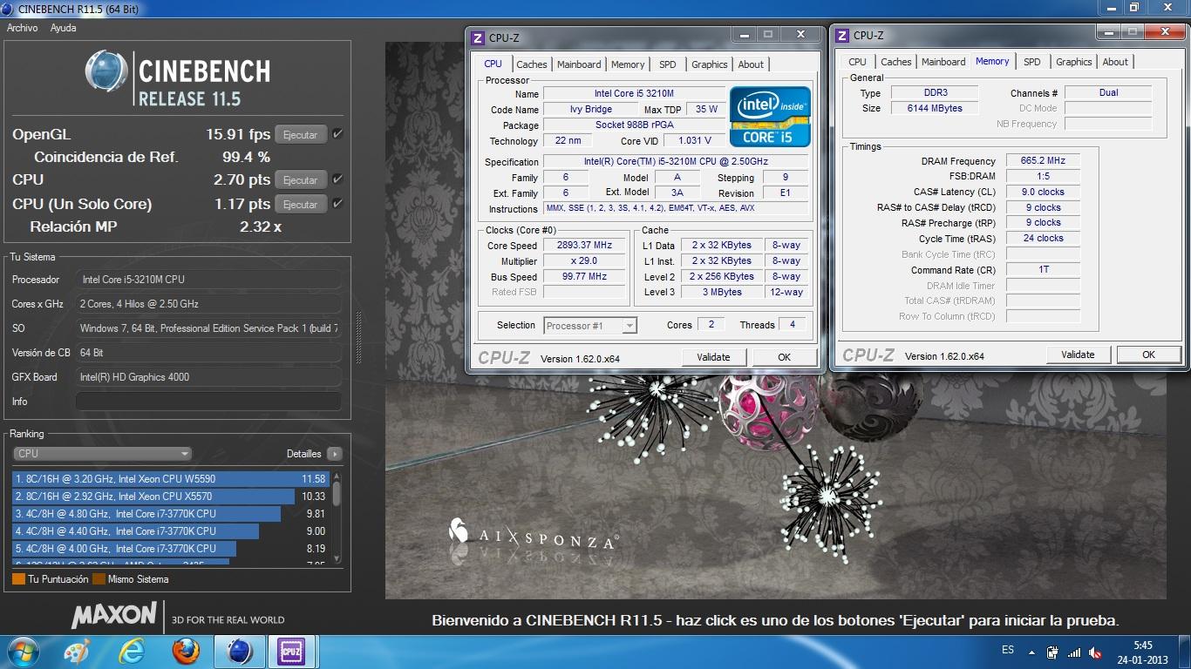
Task: Toggle the OpenGL test checkbox
Action: [337, 134]
